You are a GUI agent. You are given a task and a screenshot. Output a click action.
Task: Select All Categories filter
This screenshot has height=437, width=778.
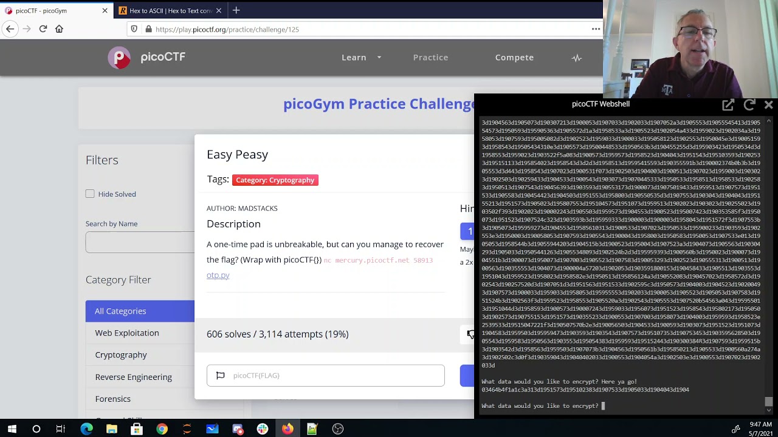coord(140,311)
